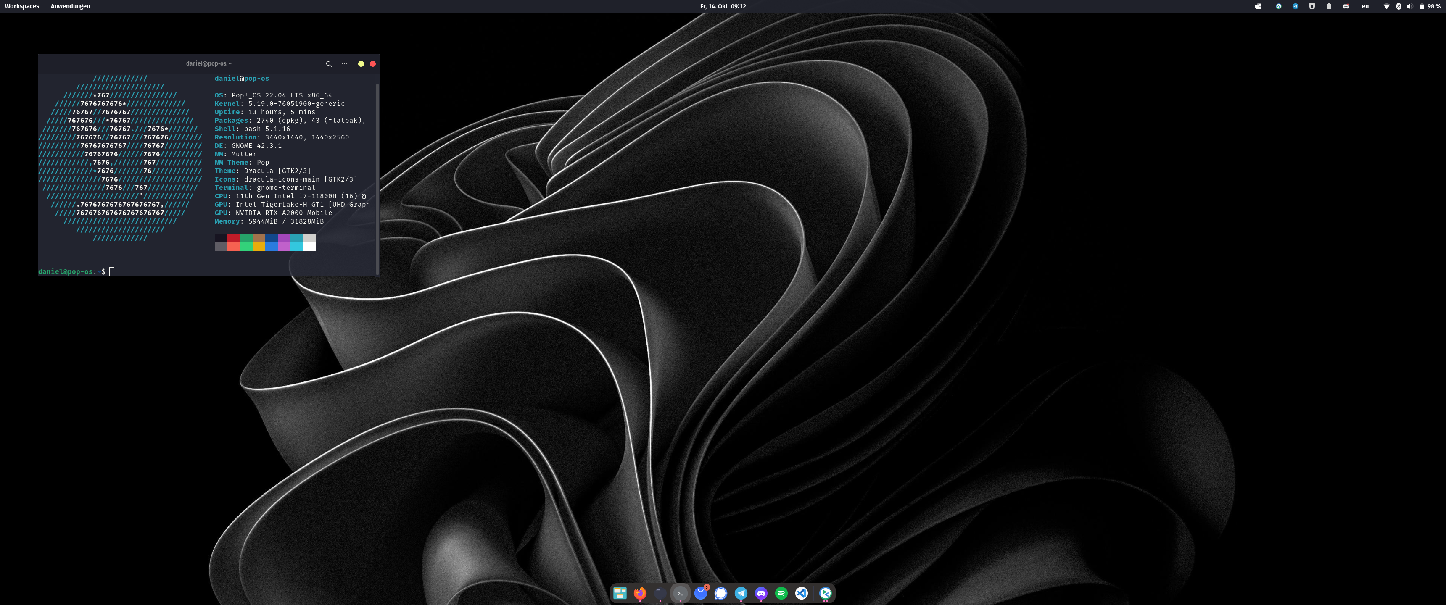Open Discord from the dock
Image resolution: width=1446 pixels, height=605 pixels.
point(762,593)
